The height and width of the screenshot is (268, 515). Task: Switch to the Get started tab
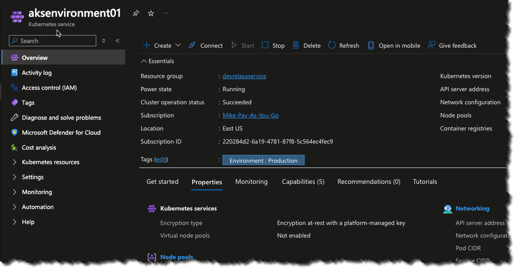point(162,181)
